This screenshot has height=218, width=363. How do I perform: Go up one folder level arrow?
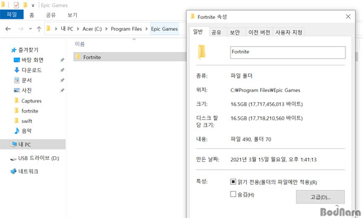(39, 29)
